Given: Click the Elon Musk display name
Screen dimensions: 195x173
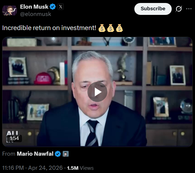Looking at the screenshot, I should (x=34, y=7).
